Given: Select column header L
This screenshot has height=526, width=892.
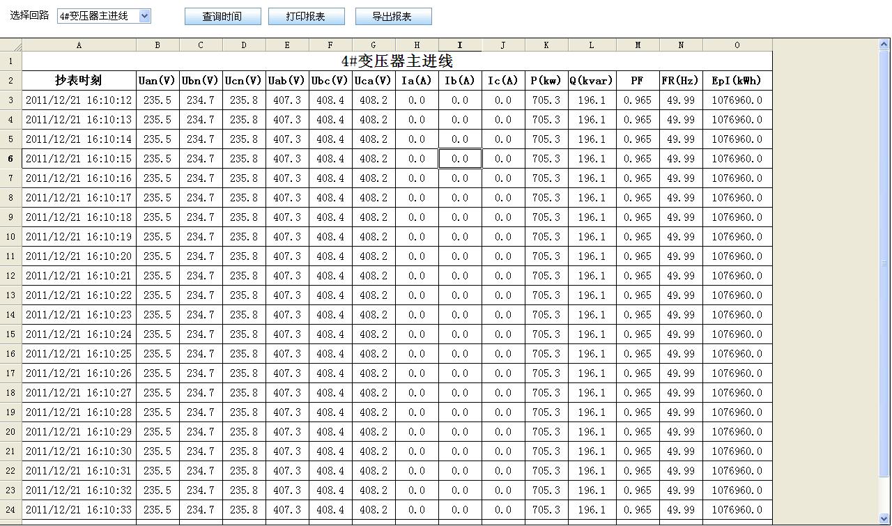Looking at the screenshot, I should click(592, 45).
